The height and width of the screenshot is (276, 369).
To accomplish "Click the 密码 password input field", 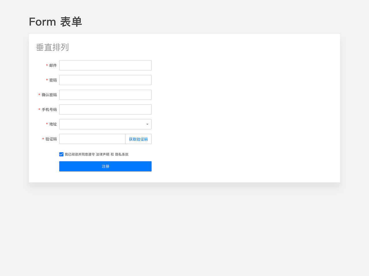I will pos(105,80).
